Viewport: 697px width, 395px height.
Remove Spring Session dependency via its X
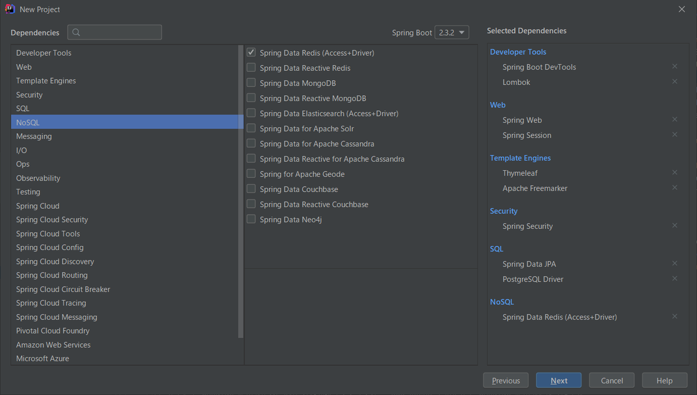pyautogui.click(x=674, y=134)
